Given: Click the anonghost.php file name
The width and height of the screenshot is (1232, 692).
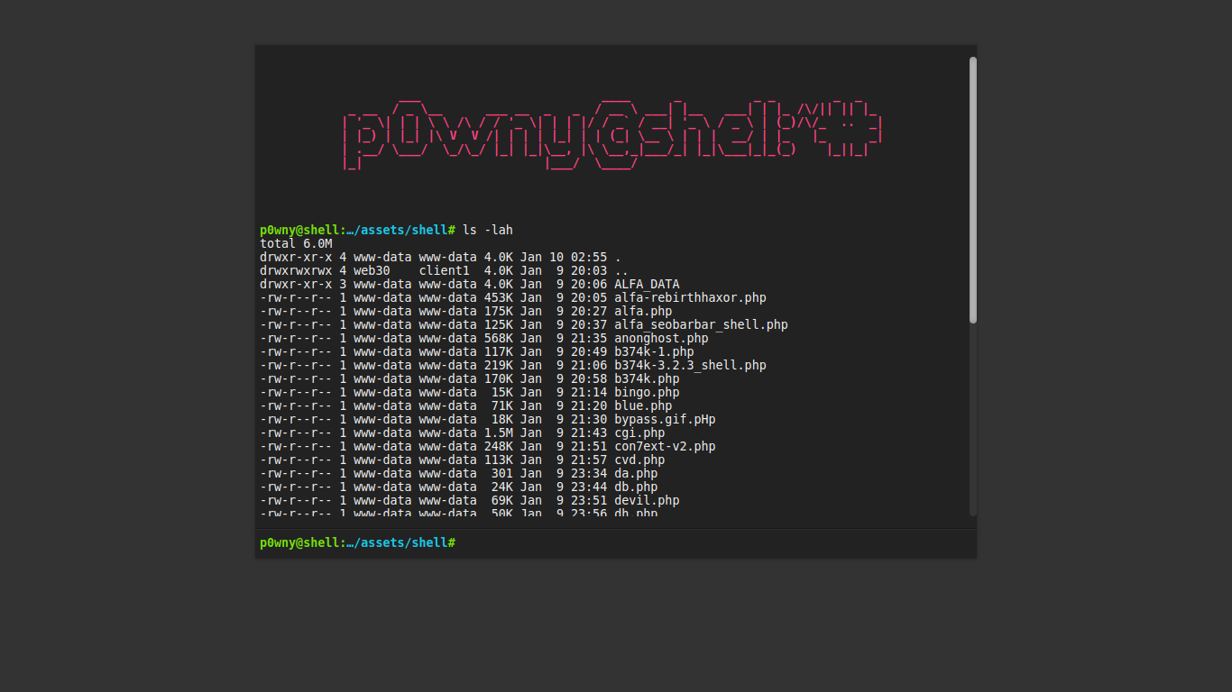Looking at the screenshot, I should point(661,338).
